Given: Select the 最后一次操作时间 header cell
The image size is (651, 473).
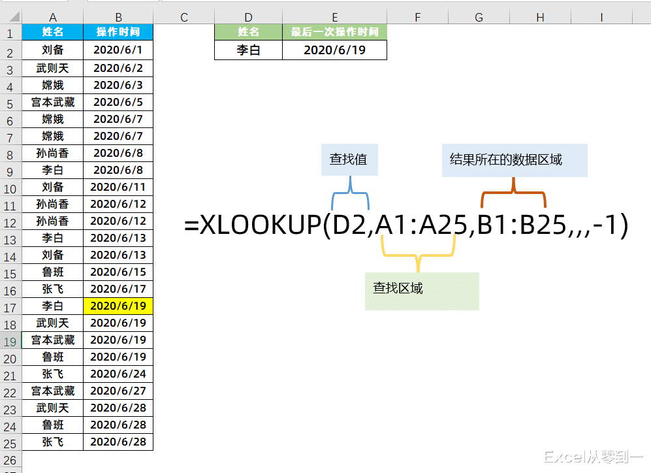Looking at the screenshot, I should 334,32.
